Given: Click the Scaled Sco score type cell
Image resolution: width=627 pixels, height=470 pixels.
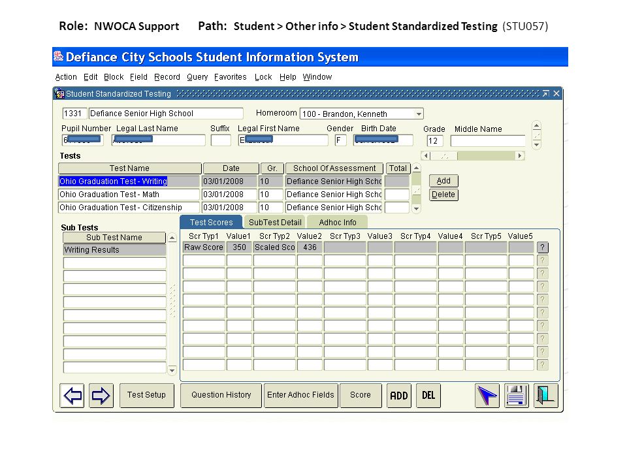Looking at the screenshot, I should point(274,247).
